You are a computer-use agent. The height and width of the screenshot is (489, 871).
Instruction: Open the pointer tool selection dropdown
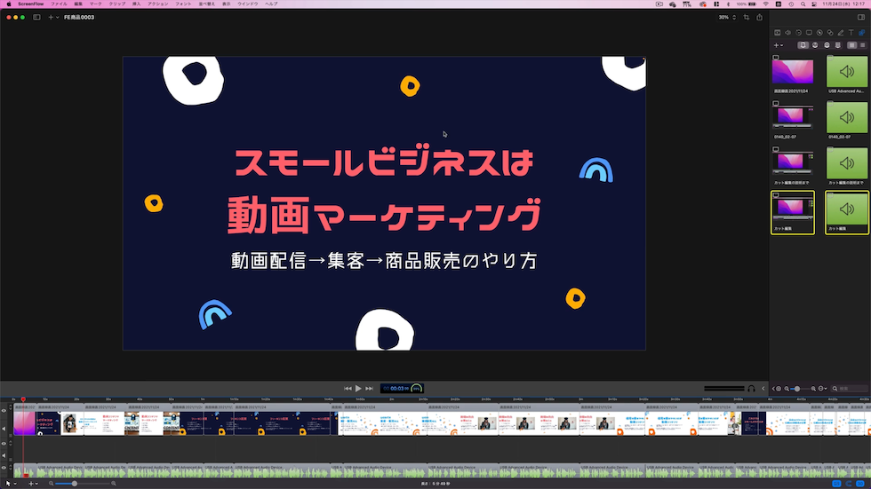11,484
